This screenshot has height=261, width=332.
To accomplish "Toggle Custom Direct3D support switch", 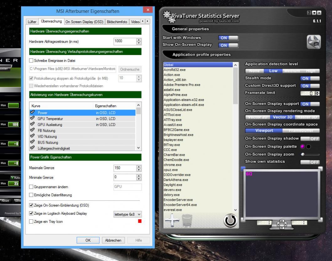I will (x=310, y=86).
